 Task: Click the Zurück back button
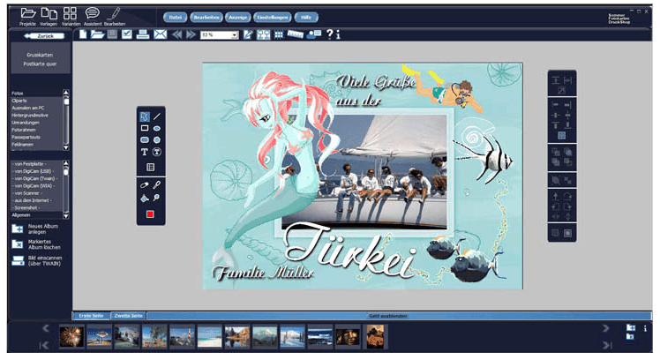tap(43, 36)
